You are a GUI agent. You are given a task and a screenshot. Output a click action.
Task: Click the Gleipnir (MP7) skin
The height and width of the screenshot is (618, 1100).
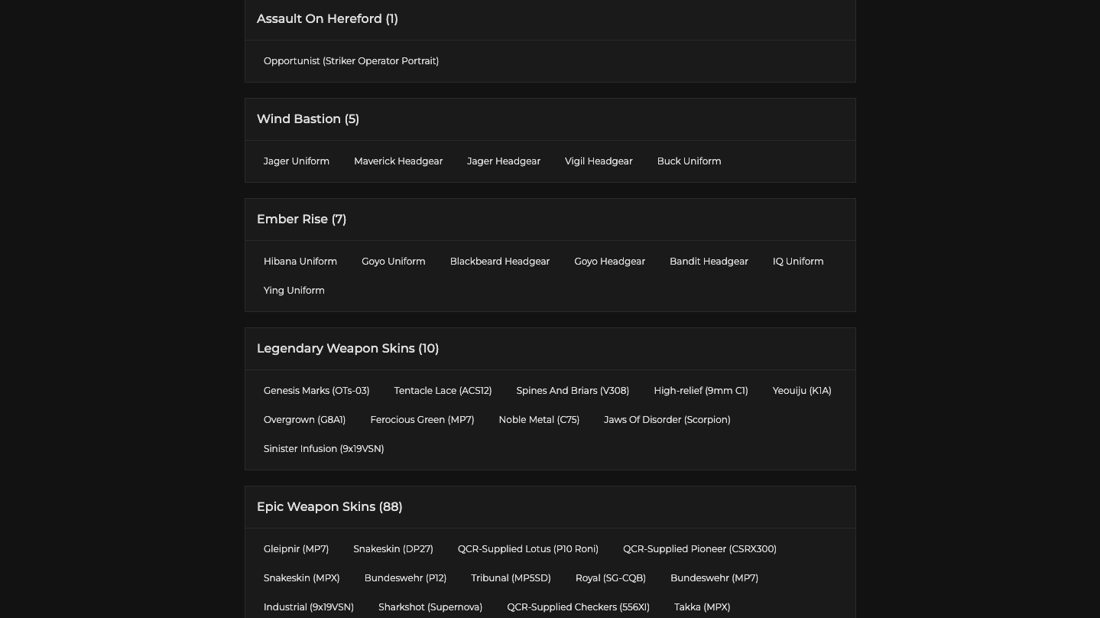pos(296,549)
